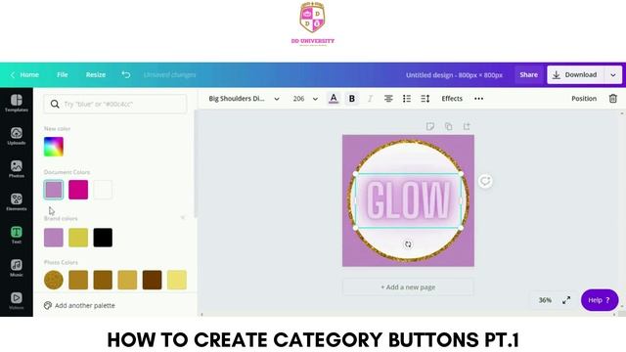The height and width of the screenshot is (352, 626).
Task: Duplicate the page icon
Action: point(448,126)
